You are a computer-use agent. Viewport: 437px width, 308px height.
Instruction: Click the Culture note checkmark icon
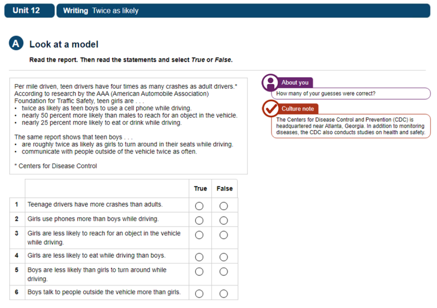point(270,108)
